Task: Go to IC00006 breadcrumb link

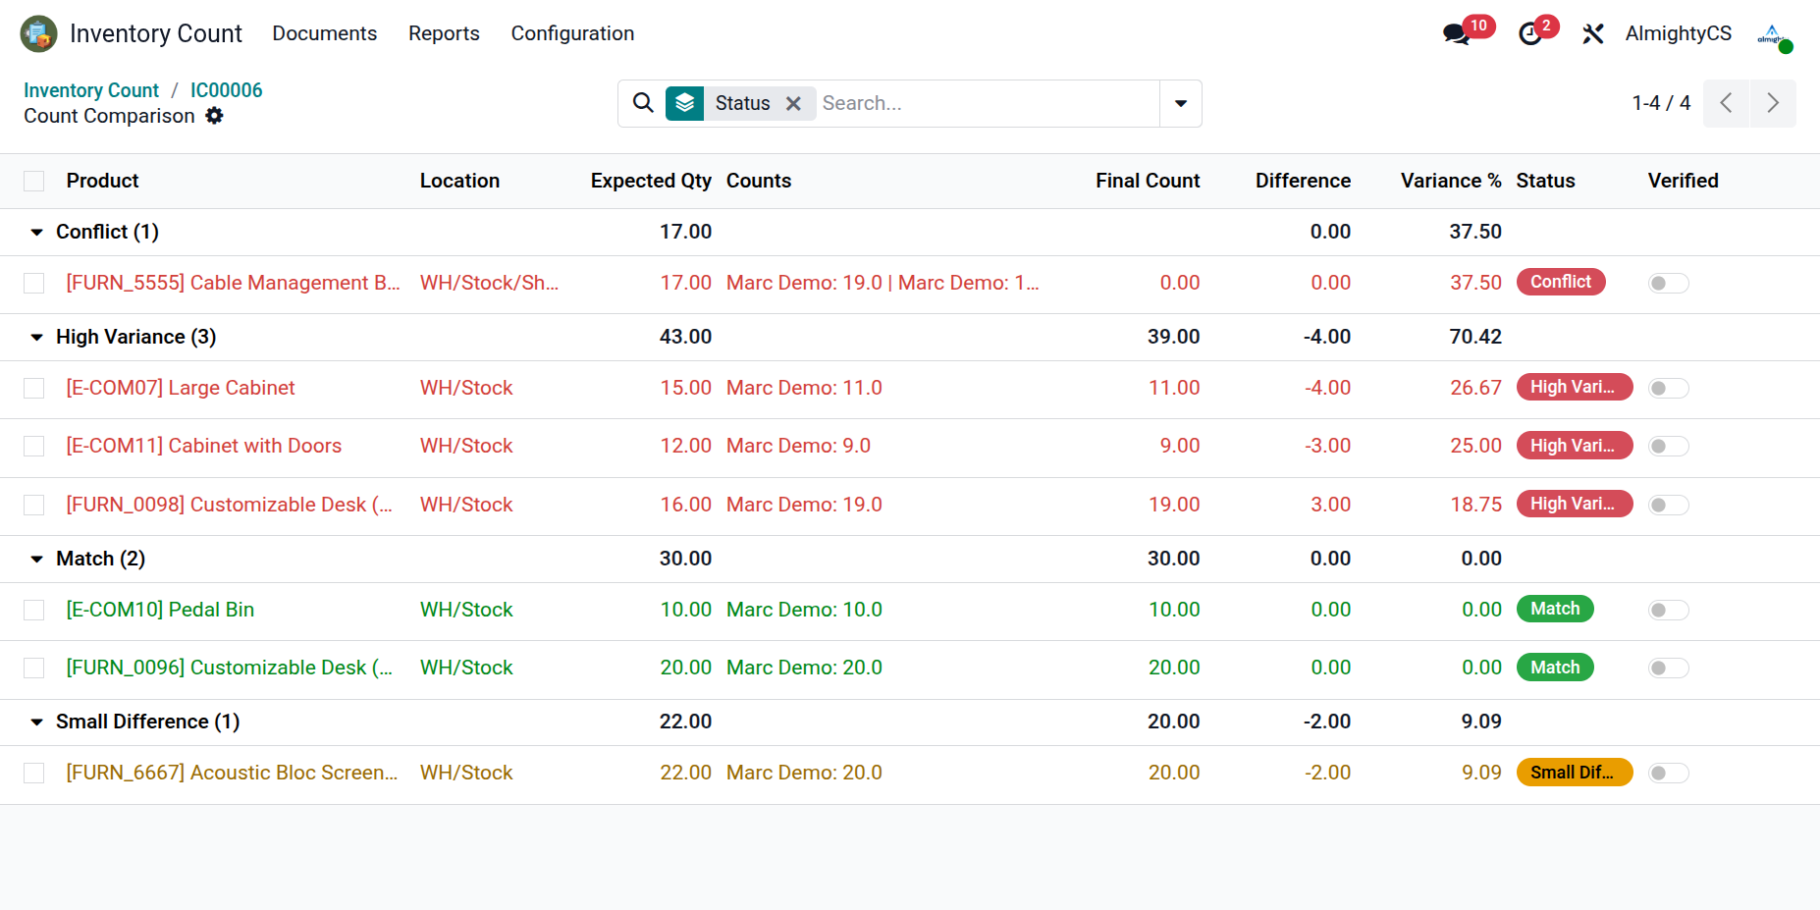Action: pos(227,90)
